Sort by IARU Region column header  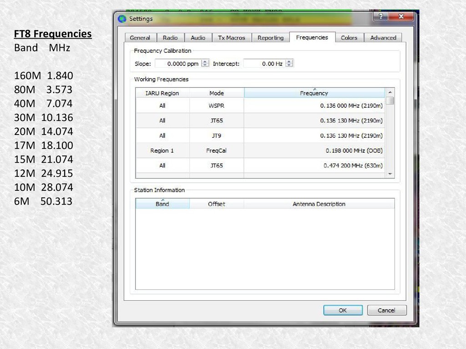click(162, 93)
